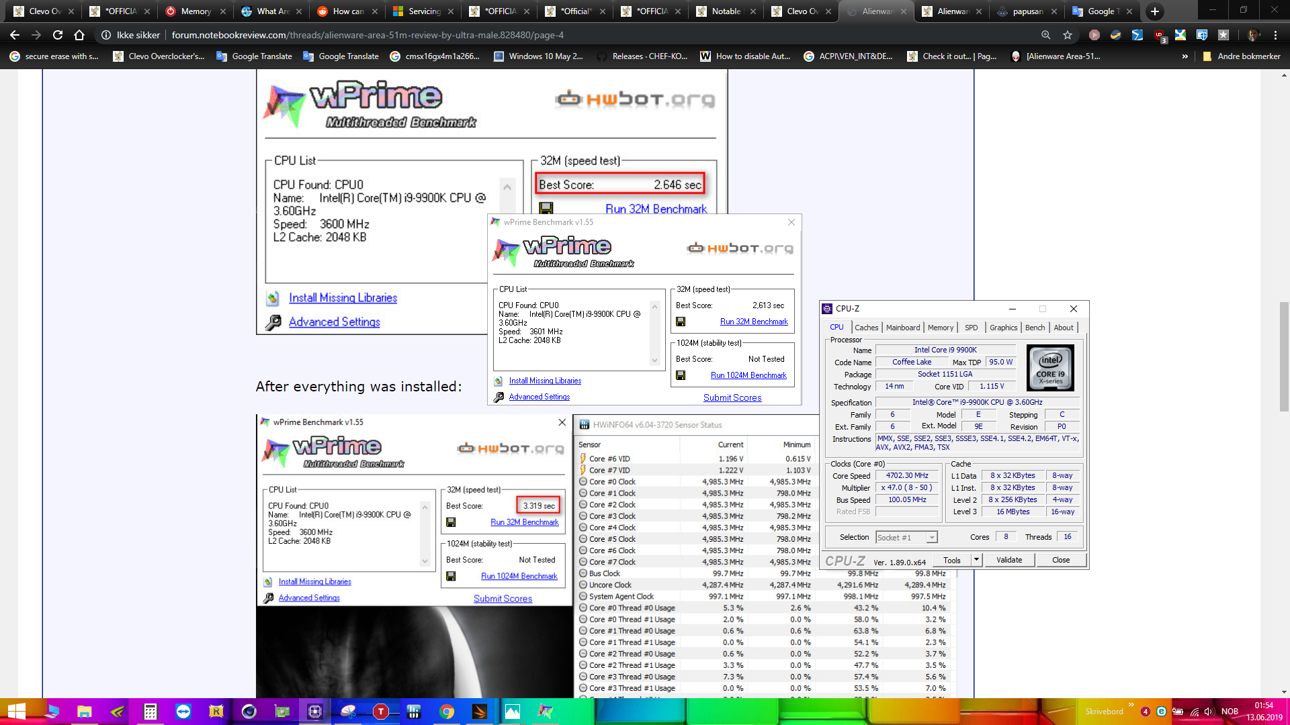
Task: Open the Clevo Overclocker's bookmark
Action: (x=159, y=56)
